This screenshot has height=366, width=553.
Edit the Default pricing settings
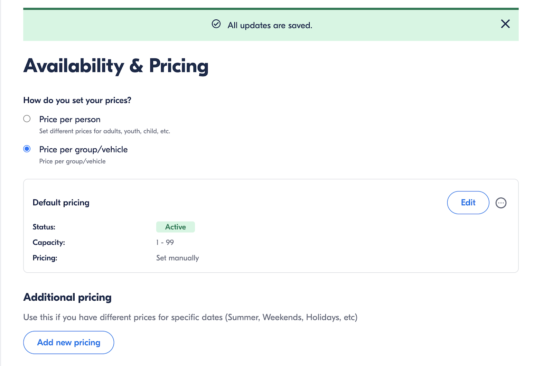pyautogui.click(x=468, y=203)
